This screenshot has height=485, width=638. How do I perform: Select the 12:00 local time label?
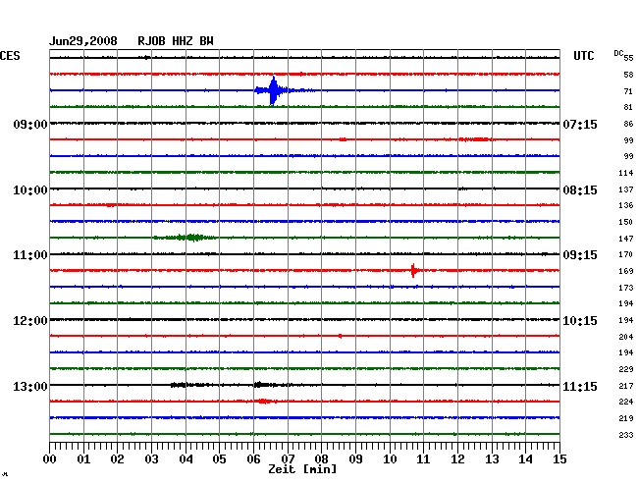click(x=30, y=321)
